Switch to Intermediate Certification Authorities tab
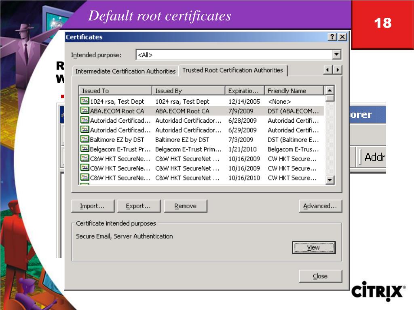 tap(125, 71)
